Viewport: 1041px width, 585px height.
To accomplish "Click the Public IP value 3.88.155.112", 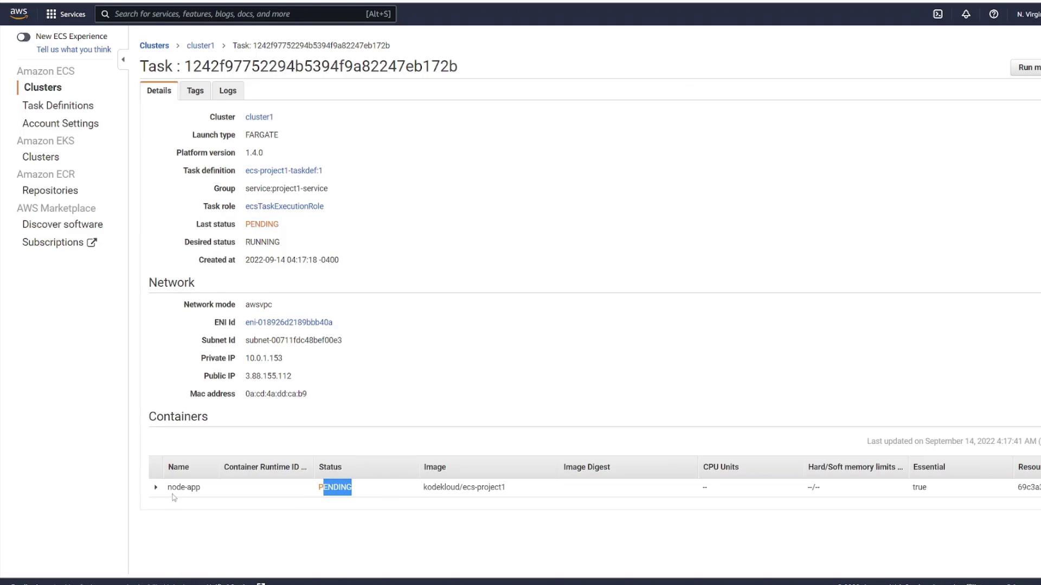I will point(268,376).
